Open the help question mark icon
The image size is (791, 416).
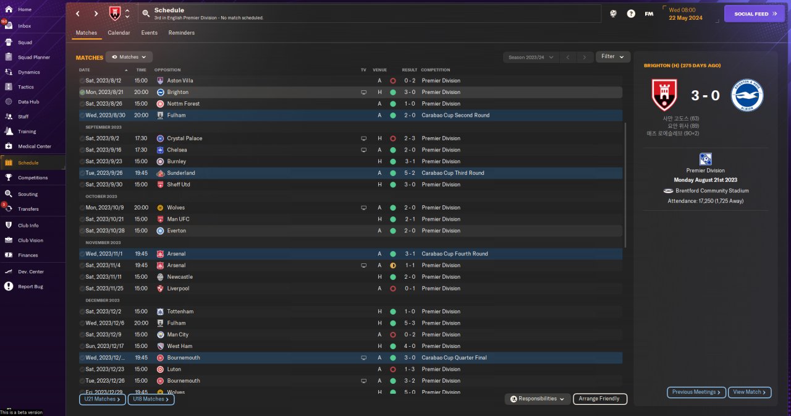click(631, 14)
